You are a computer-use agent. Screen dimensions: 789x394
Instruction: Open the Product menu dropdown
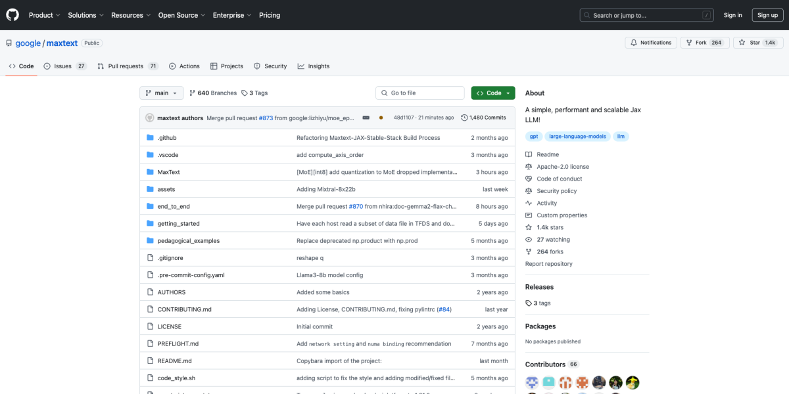(44, 15)
